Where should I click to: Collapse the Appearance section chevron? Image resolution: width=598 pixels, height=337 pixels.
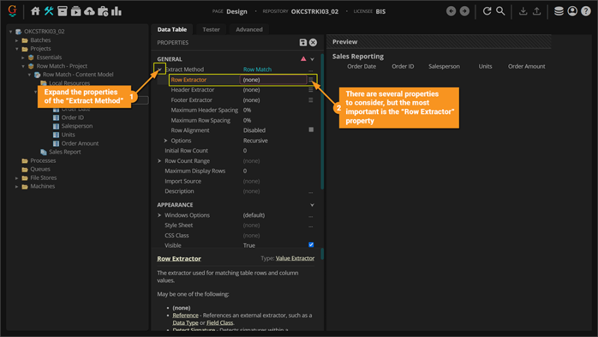312,205
